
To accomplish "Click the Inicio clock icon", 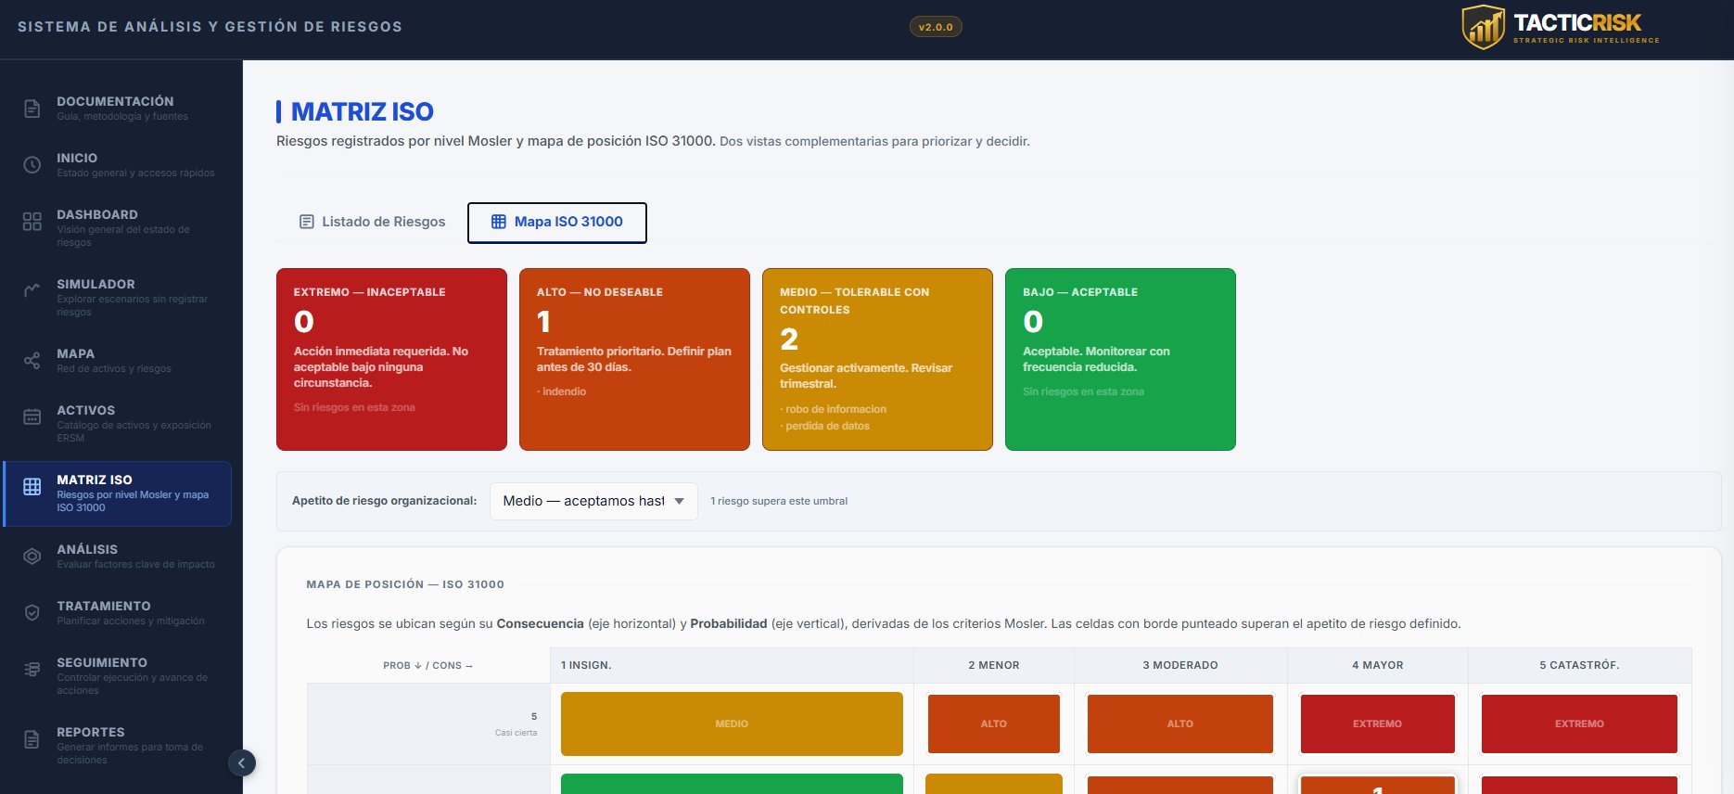I will 32,165.
